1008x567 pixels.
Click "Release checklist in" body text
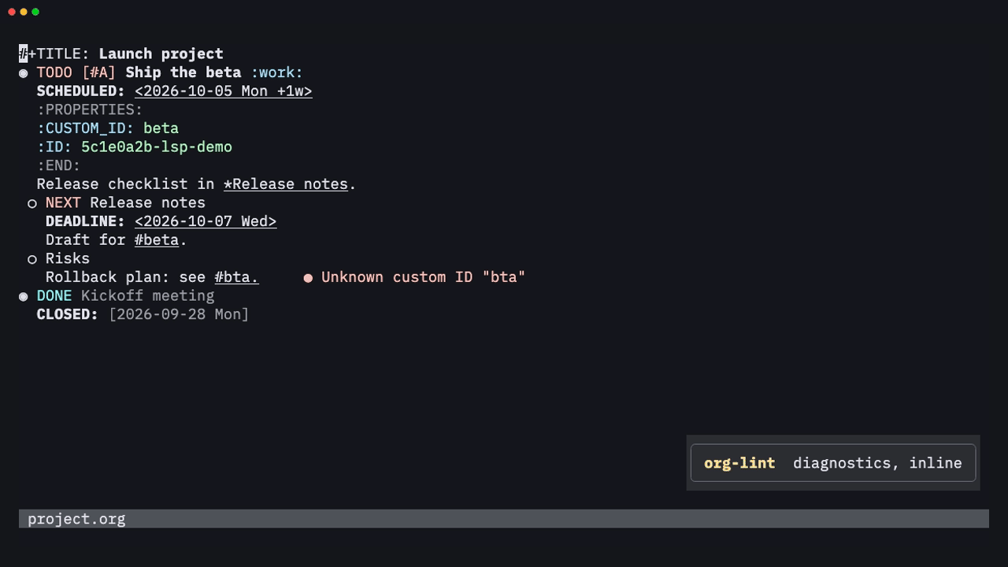[x=126, y=184]
